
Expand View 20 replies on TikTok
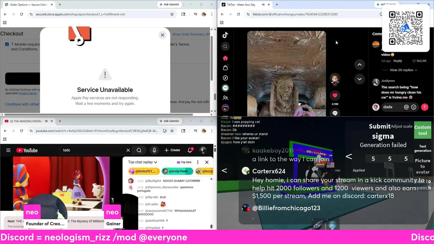tap(403, 70)
